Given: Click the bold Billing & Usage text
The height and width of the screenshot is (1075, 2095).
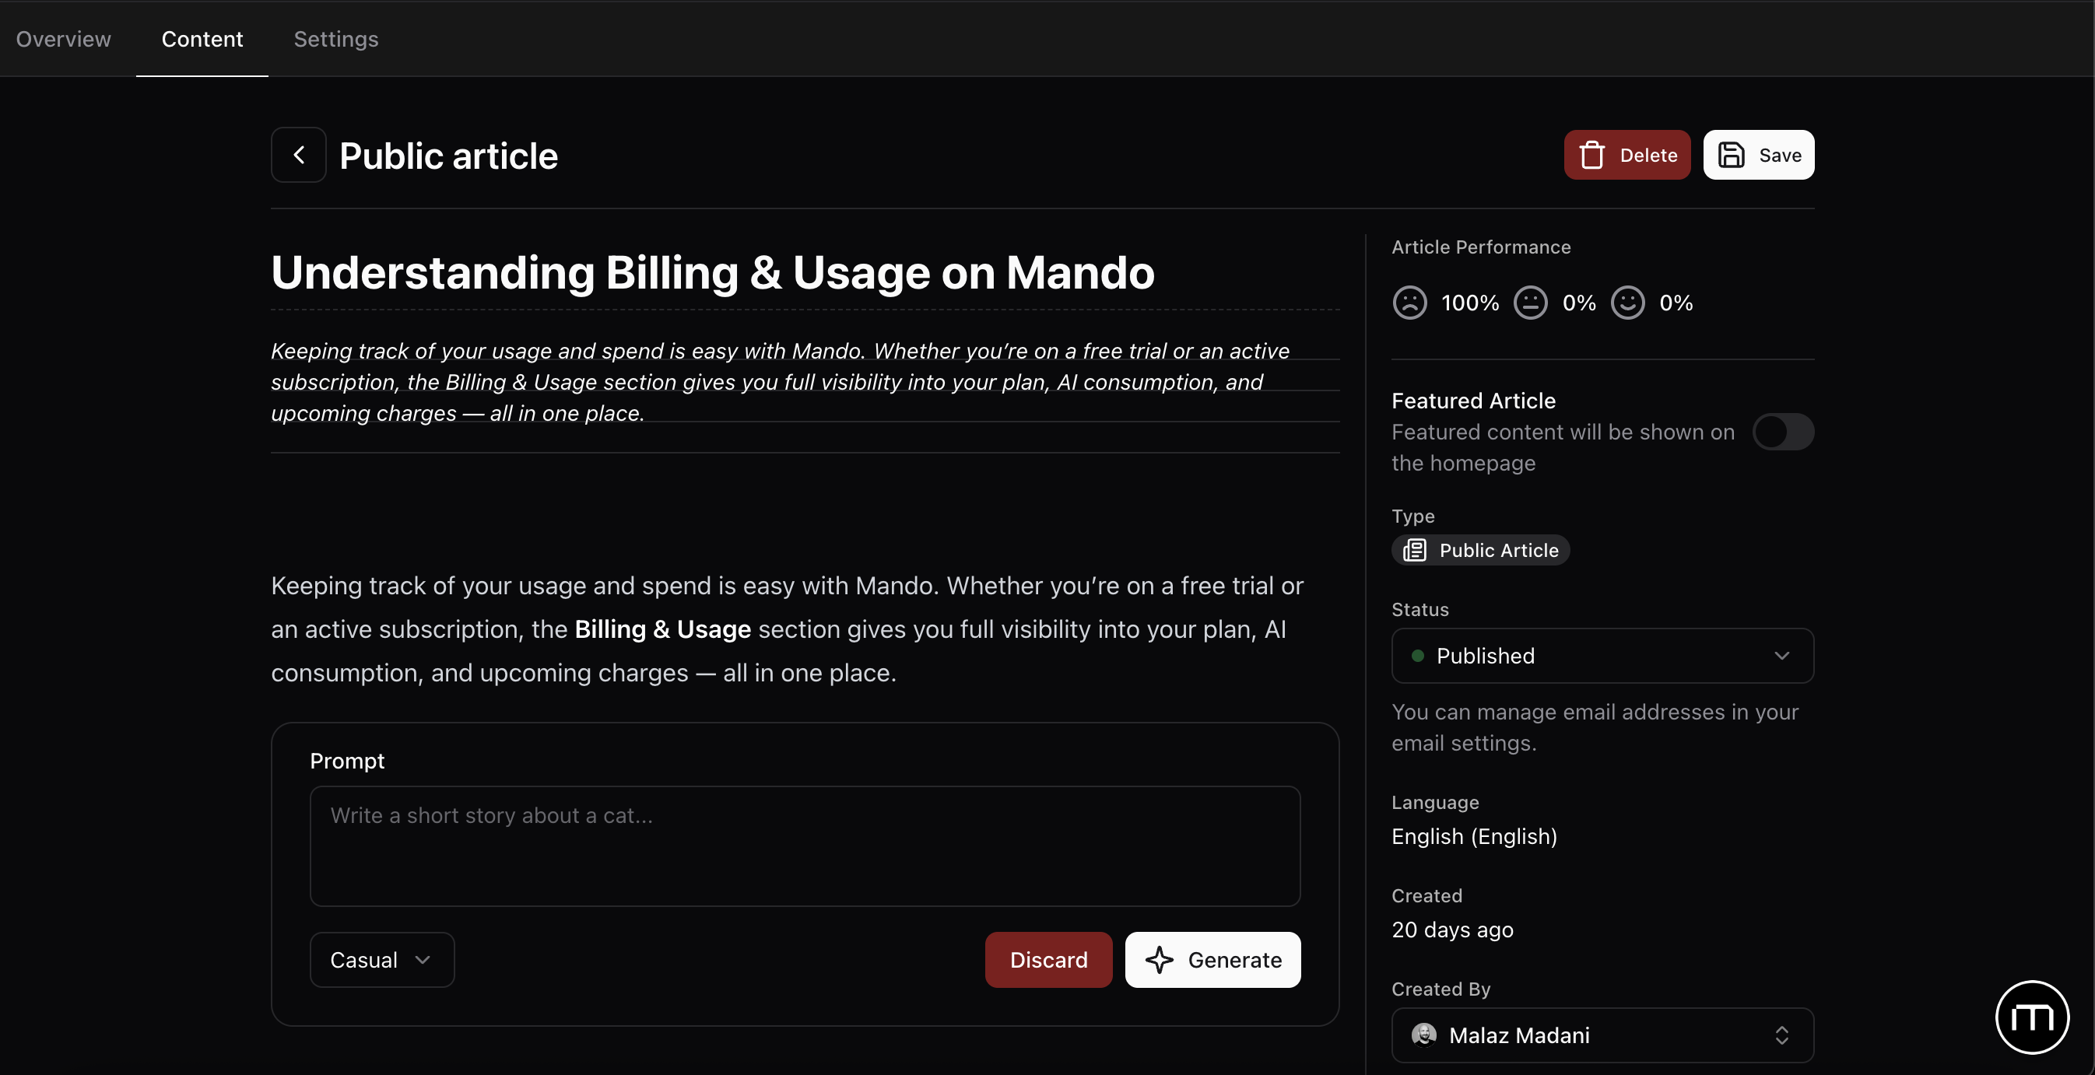Looking at the screenshot, I should point(662,629).
